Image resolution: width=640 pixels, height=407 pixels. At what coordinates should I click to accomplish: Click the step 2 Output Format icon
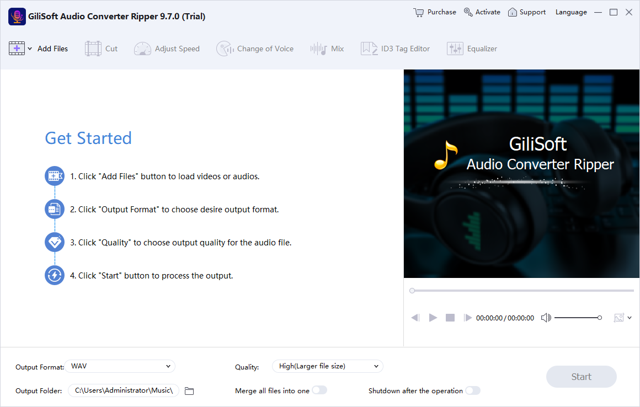click(55, 209)
